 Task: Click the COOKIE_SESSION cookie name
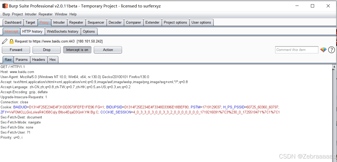116,112
